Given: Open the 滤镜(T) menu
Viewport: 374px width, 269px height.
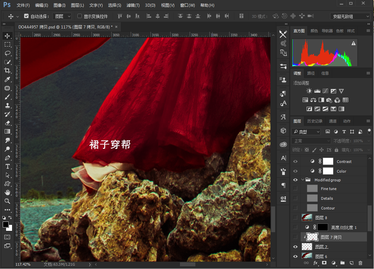Looking at the screenshot, I should [133, 5].
